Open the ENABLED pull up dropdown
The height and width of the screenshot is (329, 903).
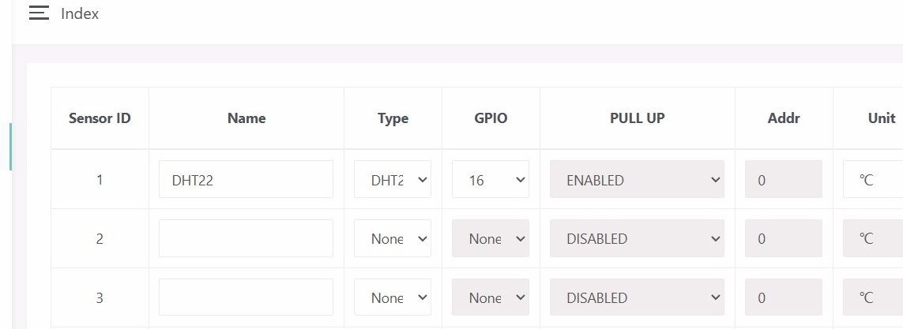click(637, 180)
